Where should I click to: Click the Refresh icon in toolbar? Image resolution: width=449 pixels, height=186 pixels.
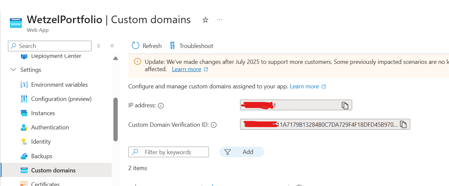tap(136, 46)
